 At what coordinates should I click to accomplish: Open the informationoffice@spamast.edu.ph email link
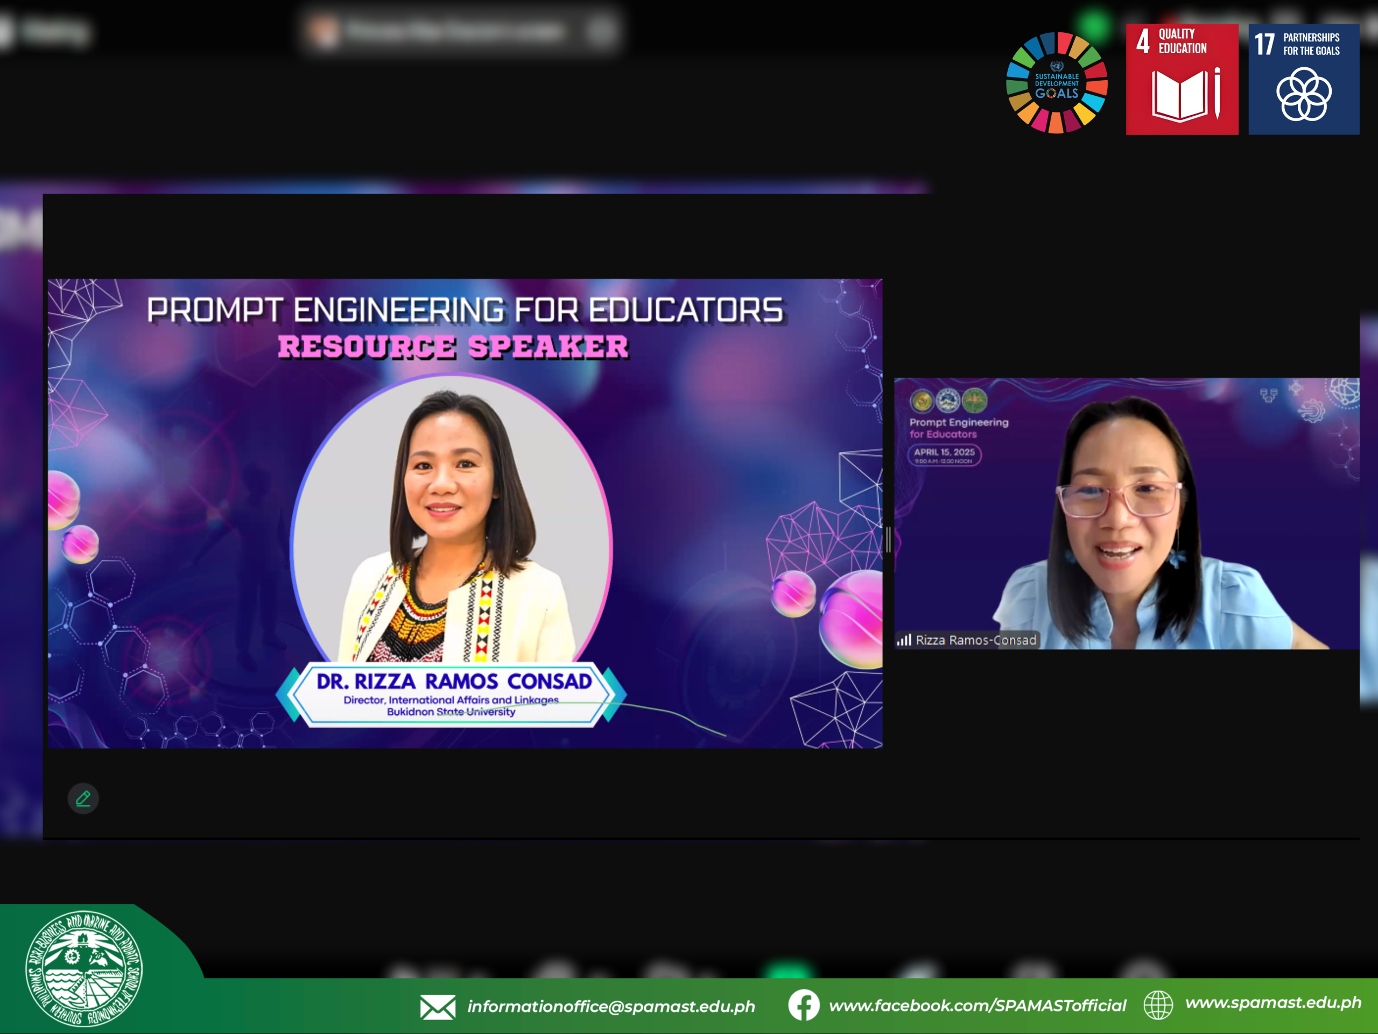coord(610,1006)
